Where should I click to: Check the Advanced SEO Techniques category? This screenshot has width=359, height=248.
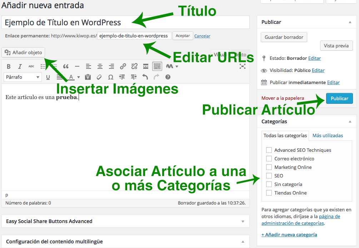tap(269, 150)
